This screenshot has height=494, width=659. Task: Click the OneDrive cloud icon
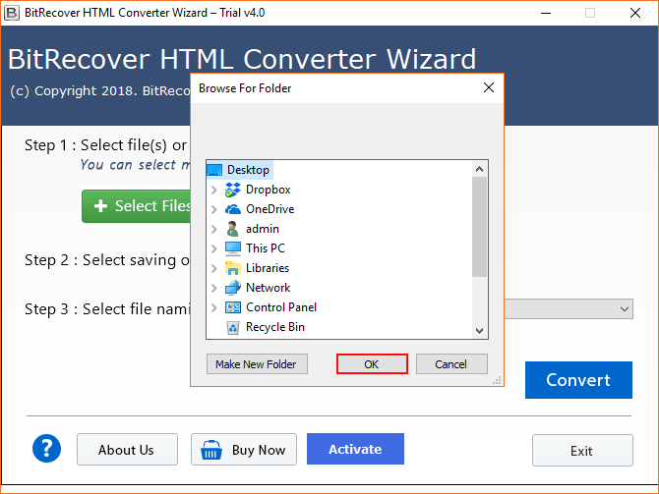click(233, 209)
